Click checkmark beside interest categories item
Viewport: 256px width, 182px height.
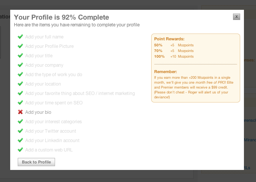point(20,121)
